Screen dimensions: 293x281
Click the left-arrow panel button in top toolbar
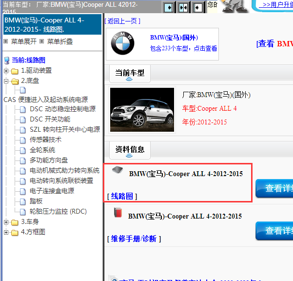[197, 8]
